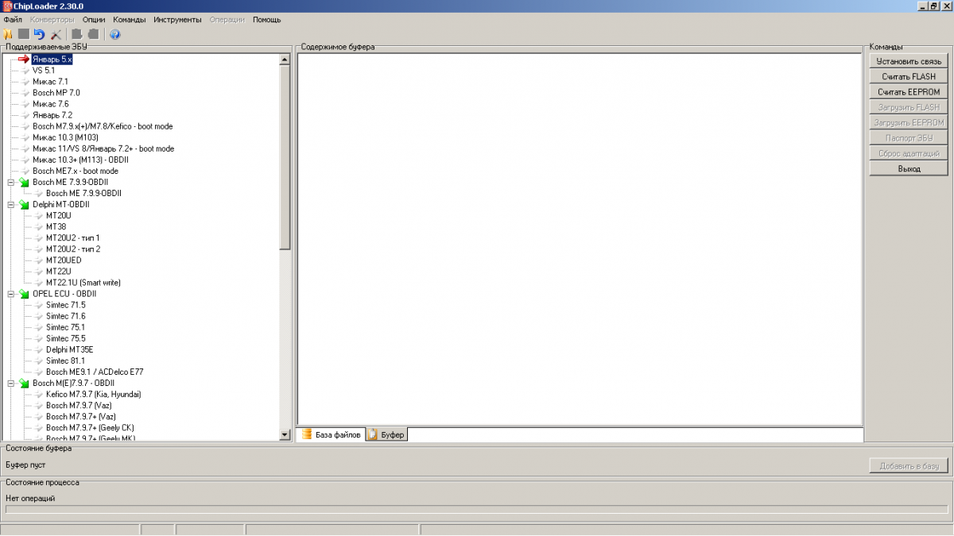Switch to the Буфер tab
This screenshot has width=954, height=536.
click(x=386, y=434)
